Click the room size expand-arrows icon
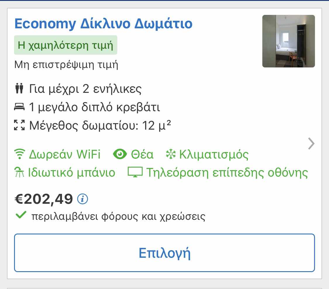This screenshot has width=329, height=289. (19, 125)
